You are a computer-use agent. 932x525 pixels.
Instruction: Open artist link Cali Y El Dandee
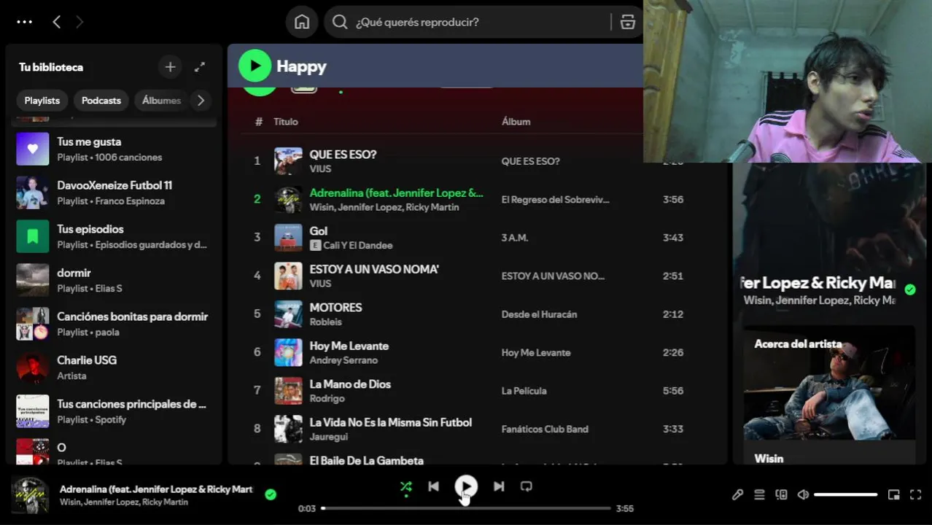tap(358, 246)
